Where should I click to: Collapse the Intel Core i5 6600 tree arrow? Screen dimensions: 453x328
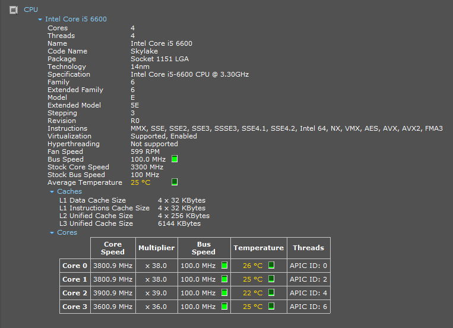coord(40,20)
